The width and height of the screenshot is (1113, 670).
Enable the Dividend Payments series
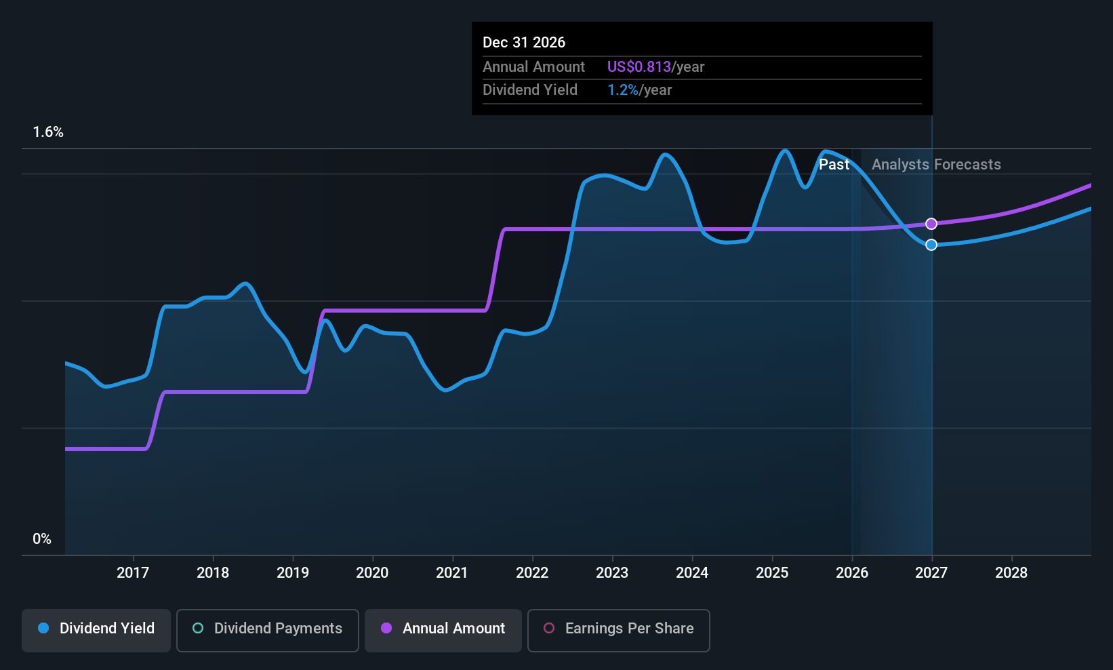(x=267, y=630)
